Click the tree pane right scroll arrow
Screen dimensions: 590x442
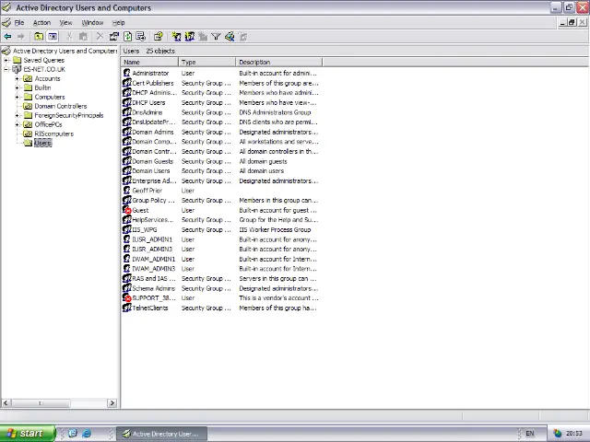(112, 403)
